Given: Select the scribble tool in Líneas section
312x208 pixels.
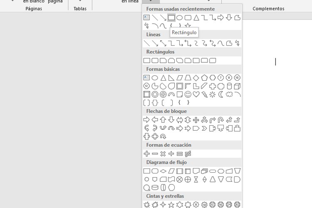Looking at the screenshot, I should [x=237, y=43].
